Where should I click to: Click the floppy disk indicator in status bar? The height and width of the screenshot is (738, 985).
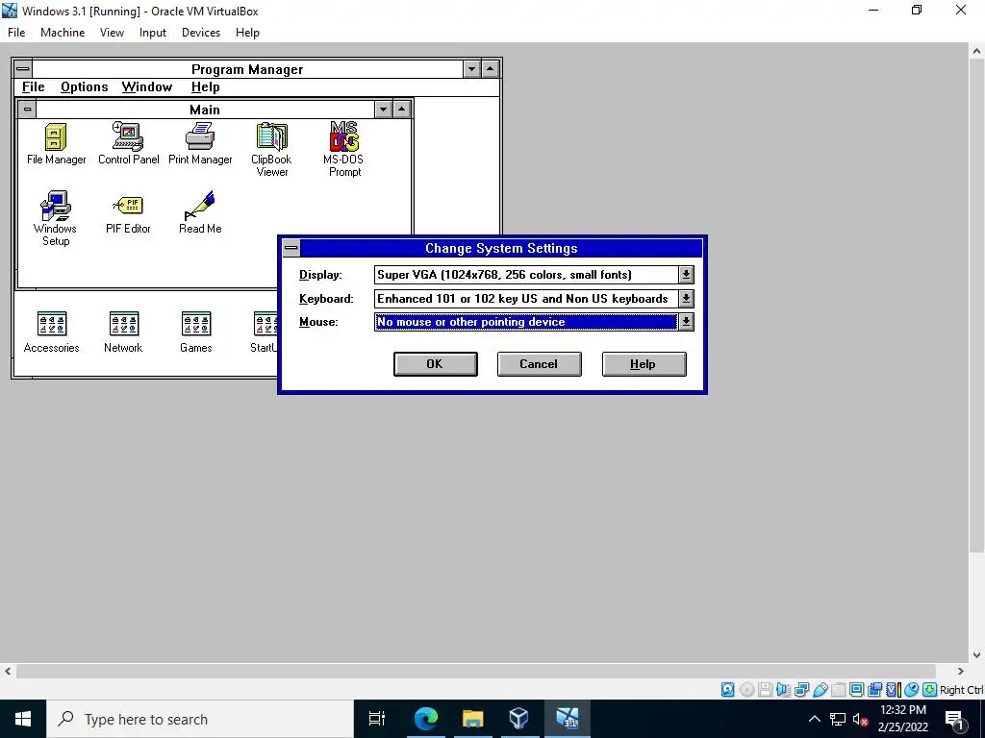[765, 690]
